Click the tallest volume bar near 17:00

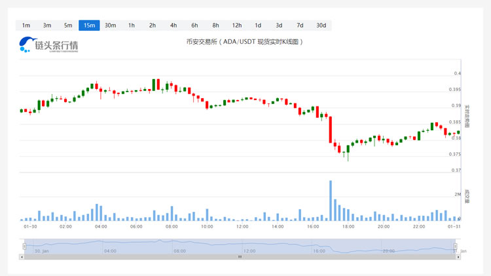[331, 201]
